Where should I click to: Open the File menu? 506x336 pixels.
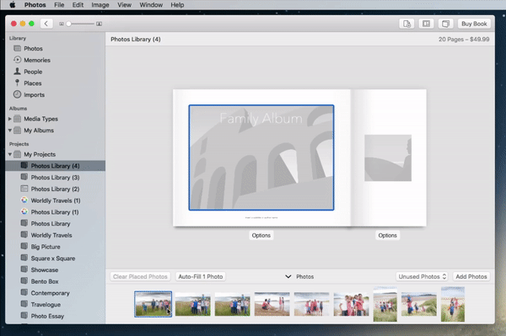pos(59,5)
